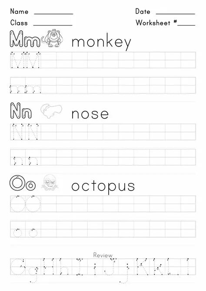Image resolution: width=206 pixels, height=291 pixels.
Task: Click the Review heading
Action: point(103,255)
